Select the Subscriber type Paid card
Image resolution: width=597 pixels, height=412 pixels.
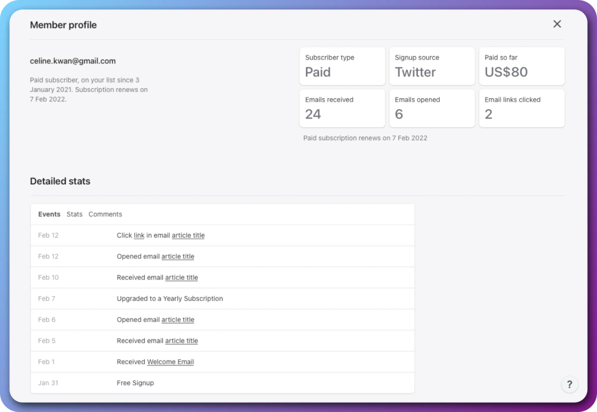tap(342, 66)
